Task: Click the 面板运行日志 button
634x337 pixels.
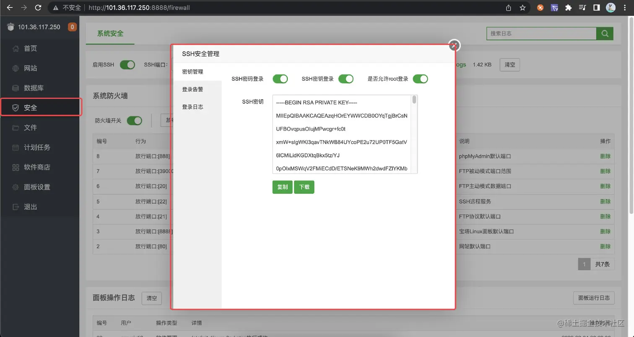Action: (594, 298)
